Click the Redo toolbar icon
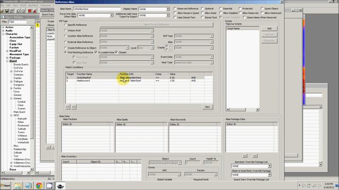This screenshot has width=339, height=190. point(23,11)
